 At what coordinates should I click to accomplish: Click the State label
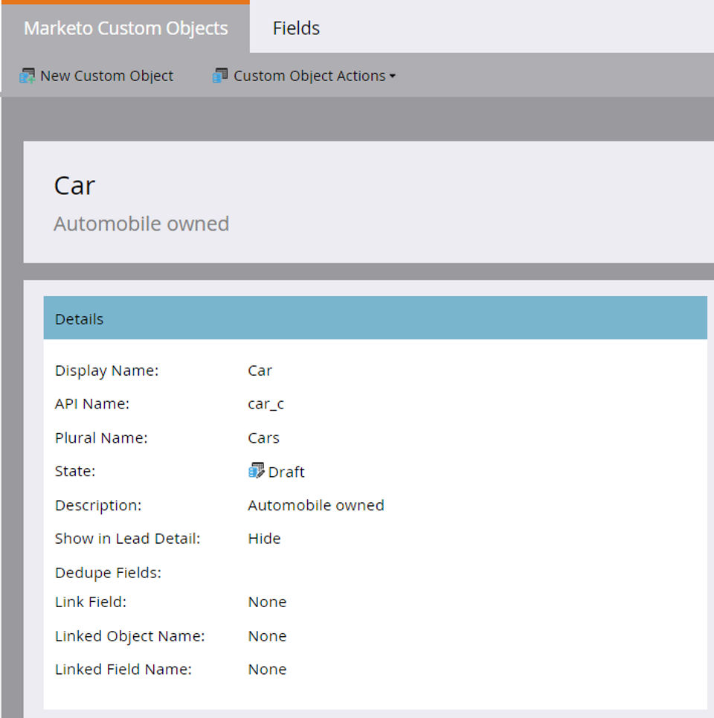[x=75, y=472]
